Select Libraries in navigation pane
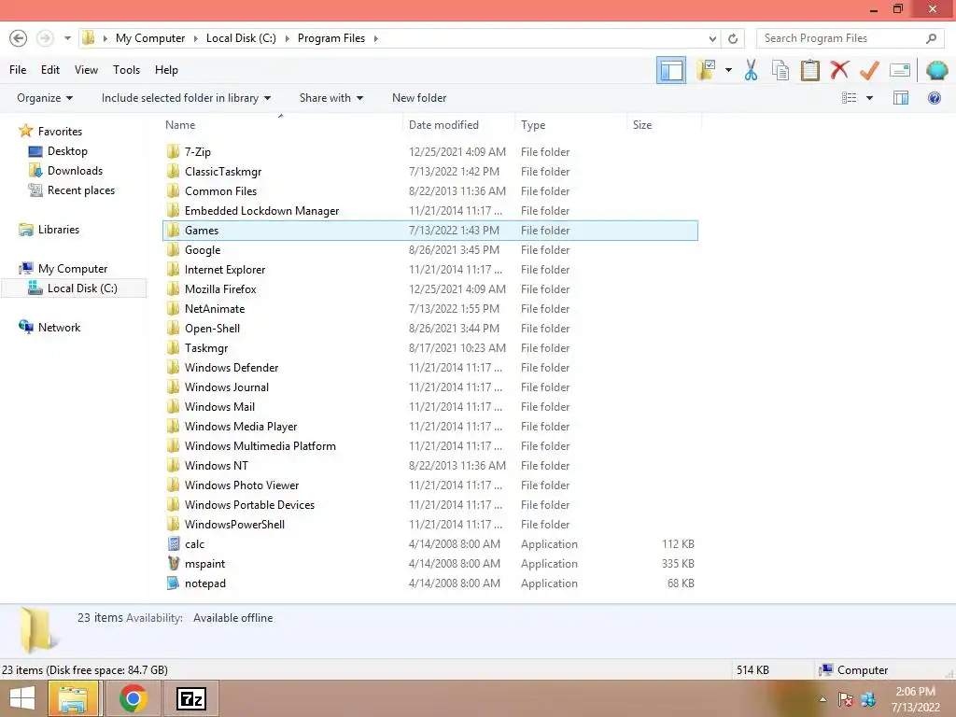The height and width of the screenshot is (717, 956). [x=49, y=230]
